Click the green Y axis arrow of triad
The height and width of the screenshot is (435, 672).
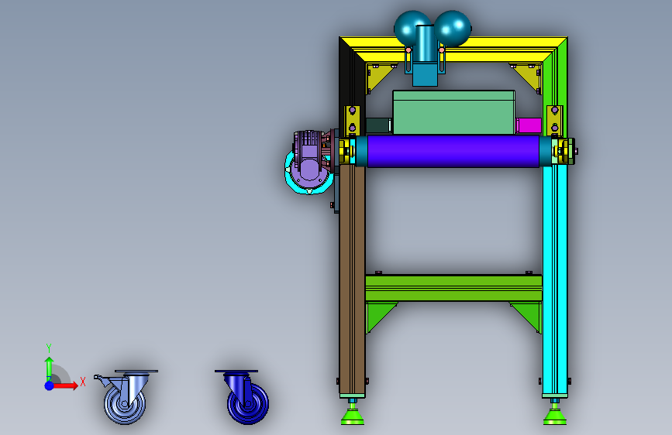pyautogui.click(x=50, y=368)
